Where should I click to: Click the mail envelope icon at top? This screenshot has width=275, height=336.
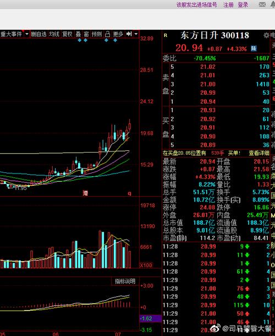coord(262,4)
